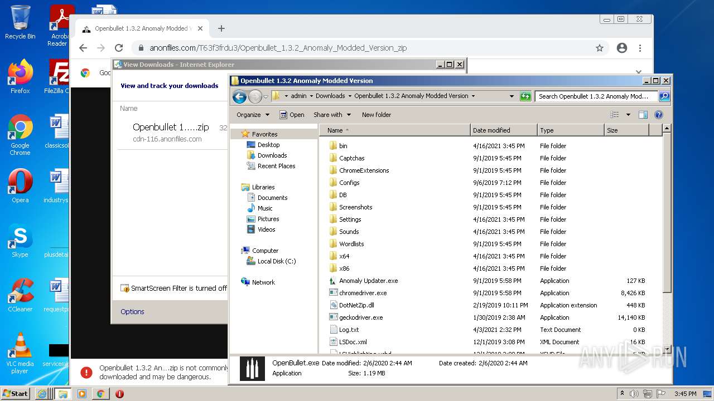Select the bin folder
Image resolution: width=714 pixels, height=401 pixels.
click(343, 146)
